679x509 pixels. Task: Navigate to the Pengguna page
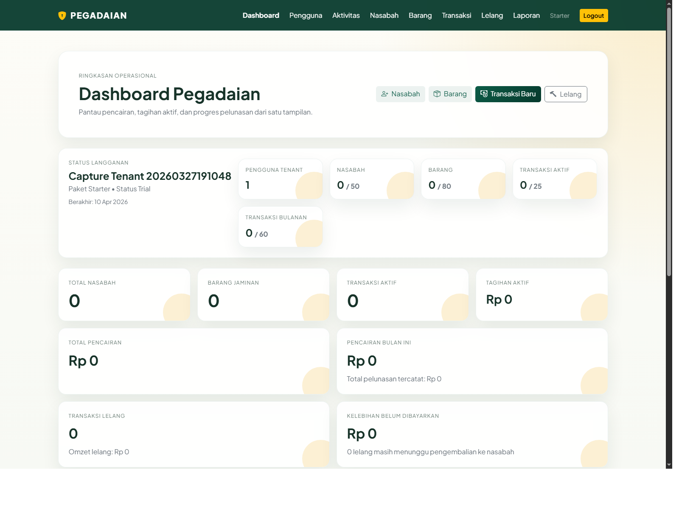point(306,15)
